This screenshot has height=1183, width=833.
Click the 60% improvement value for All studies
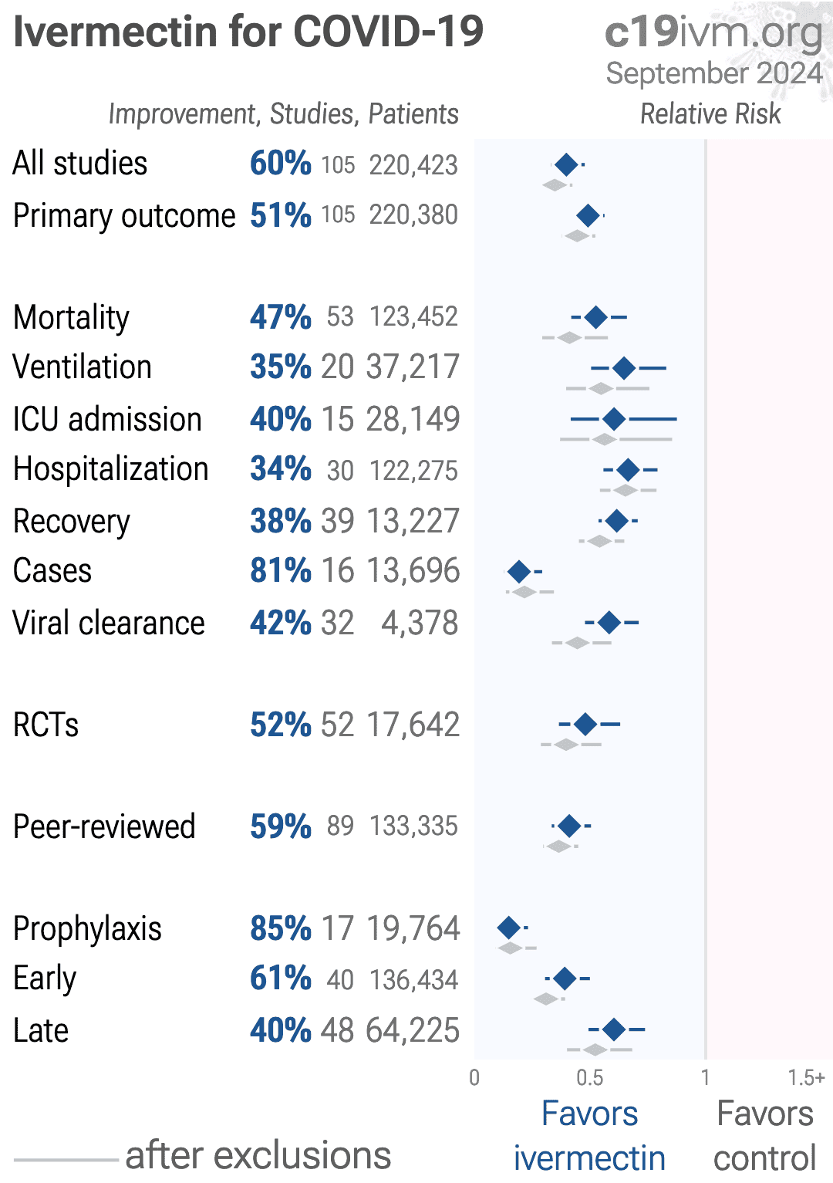280,164
